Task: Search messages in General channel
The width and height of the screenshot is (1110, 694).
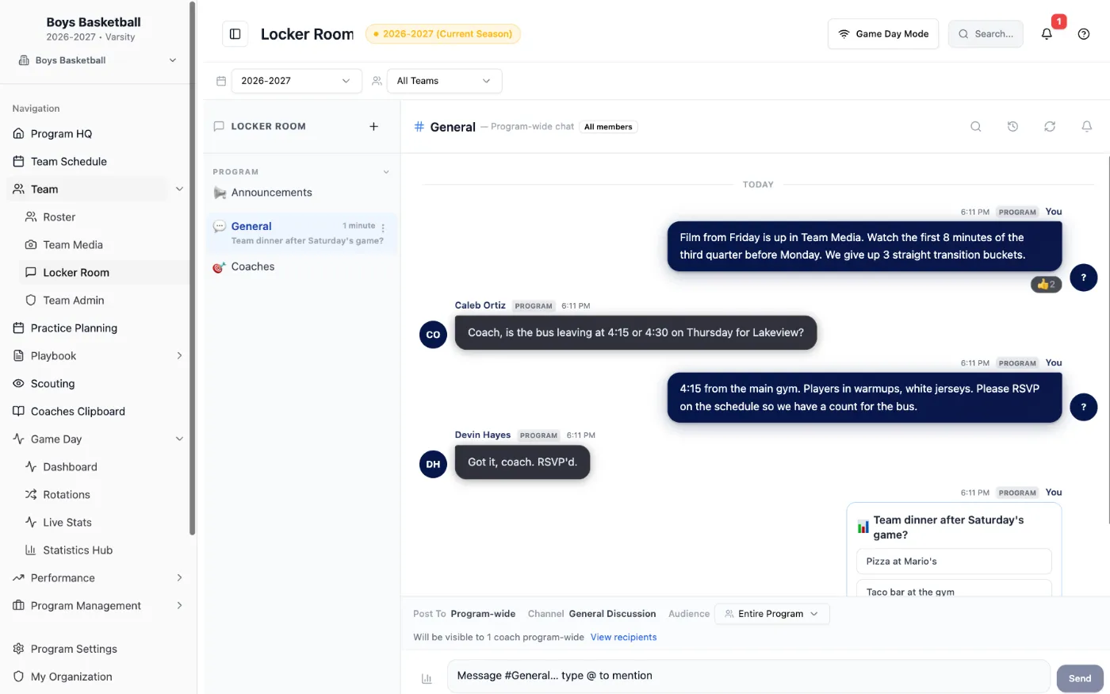Action: click(976, 126)
